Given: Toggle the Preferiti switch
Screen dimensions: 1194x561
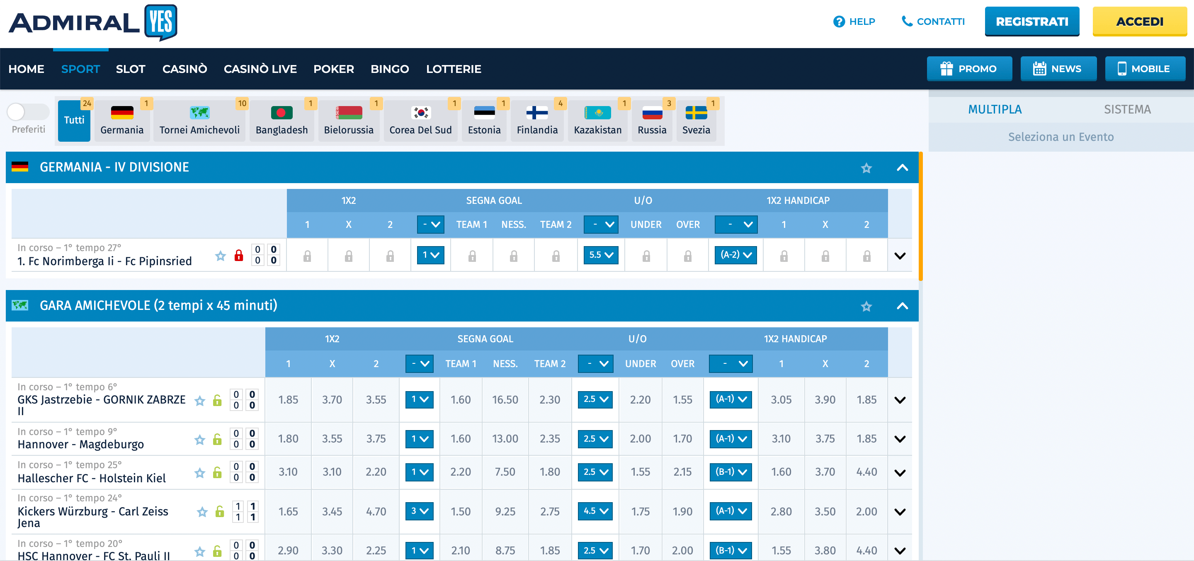Looking at the screenshot, I should tap(28, 111).
